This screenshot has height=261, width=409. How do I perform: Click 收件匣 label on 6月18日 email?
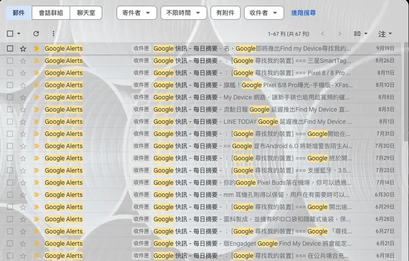(x=141, y=255)
